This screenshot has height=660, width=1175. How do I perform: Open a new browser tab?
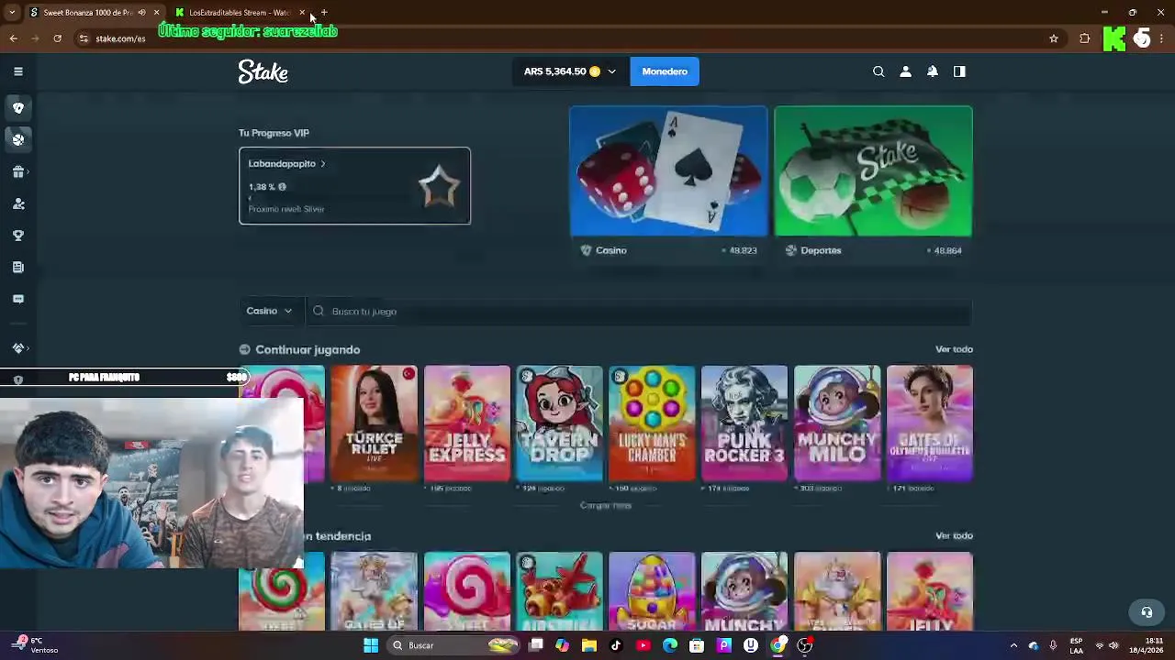(324, 13)
